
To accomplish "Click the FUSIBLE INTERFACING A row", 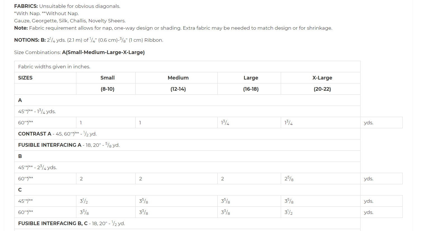I will pos(187,145).
